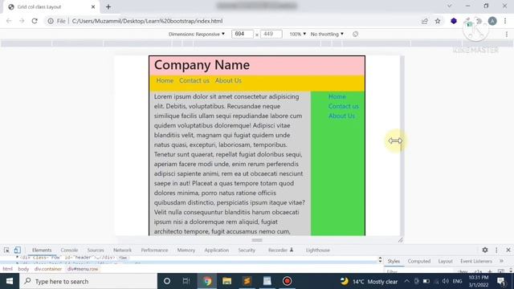The width and height of the screenshot is (514, 289).
Task: Open the Performance tab
Action: coord(154,250)
